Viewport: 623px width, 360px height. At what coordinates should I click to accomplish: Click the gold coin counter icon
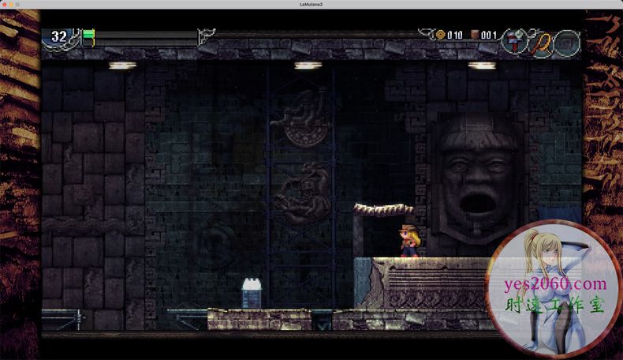pyautogui.click(x=441, y=35)
